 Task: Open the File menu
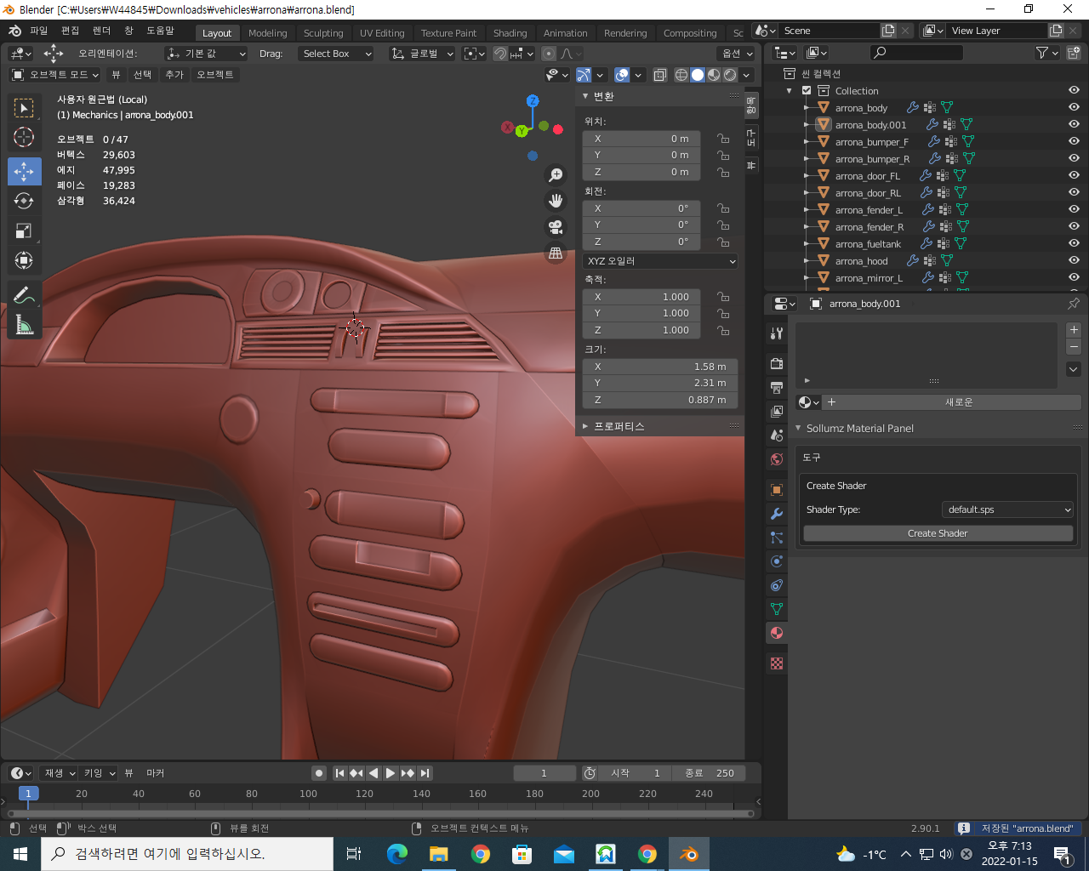tap(39, 31)
